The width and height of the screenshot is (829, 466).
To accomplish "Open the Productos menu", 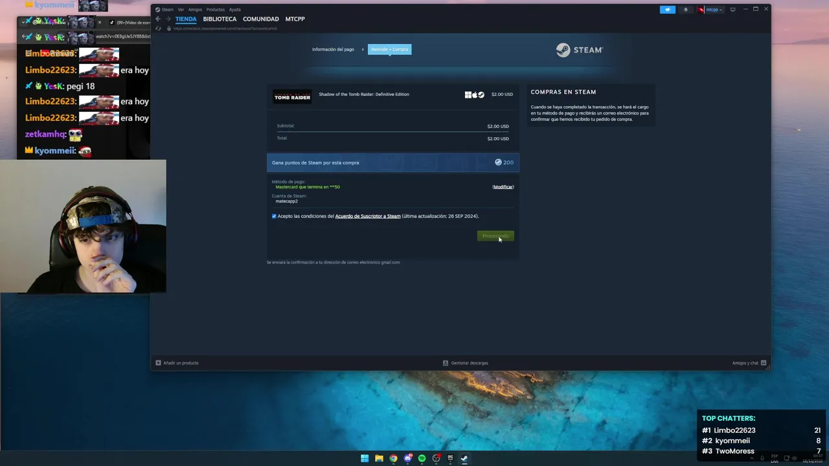I will (215, 10).
